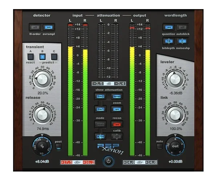The image size is (217, 181).
Task: Click the release time knob
Action: [43, 115]
